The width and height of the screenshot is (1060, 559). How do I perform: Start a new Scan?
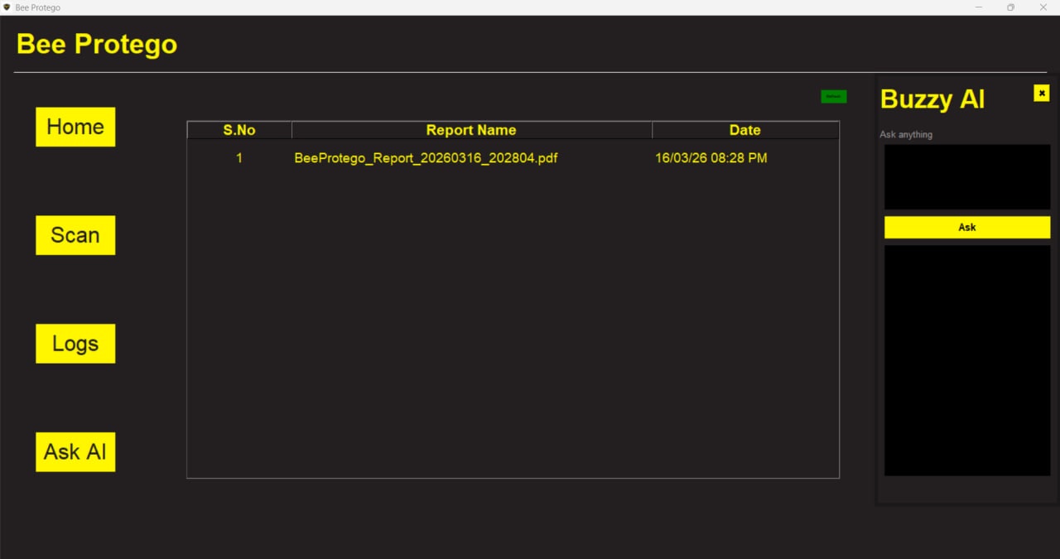click(75, 235)
